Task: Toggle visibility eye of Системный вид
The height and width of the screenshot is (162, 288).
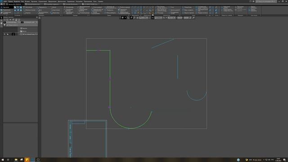Action: coord(4,34)
